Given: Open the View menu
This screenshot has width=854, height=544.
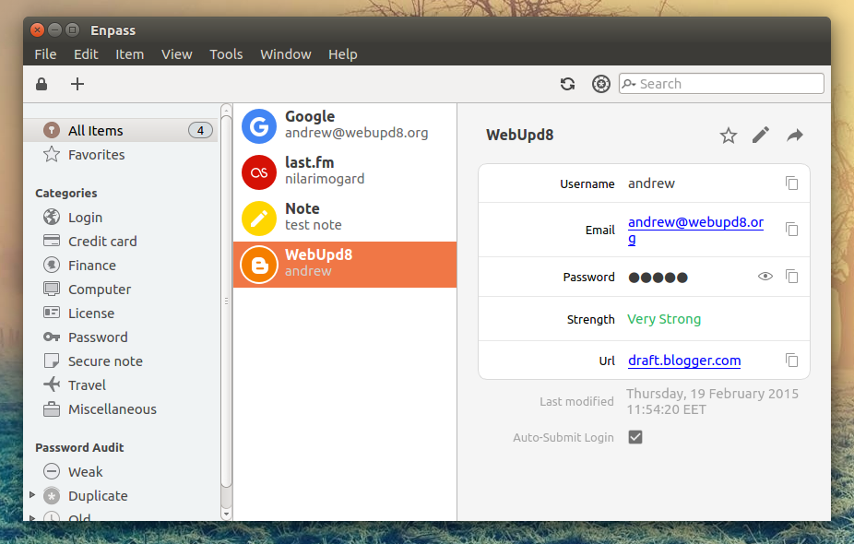Looking at the screenshot, I should click(176, 54).
